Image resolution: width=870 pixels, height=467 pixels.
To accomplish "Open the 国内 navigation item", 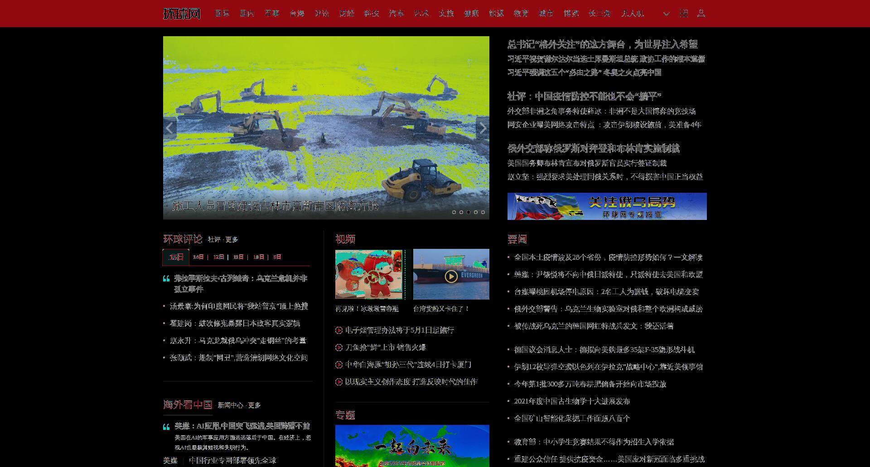I will tap(247, 14).
